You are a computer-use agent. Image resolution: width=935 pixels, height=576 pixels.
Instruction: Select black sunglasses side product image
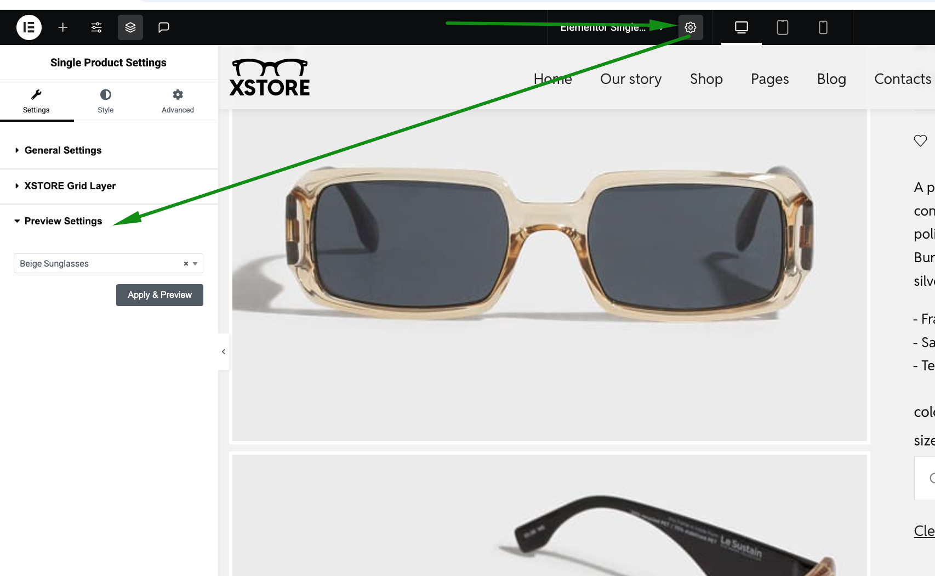pos(550,516)
